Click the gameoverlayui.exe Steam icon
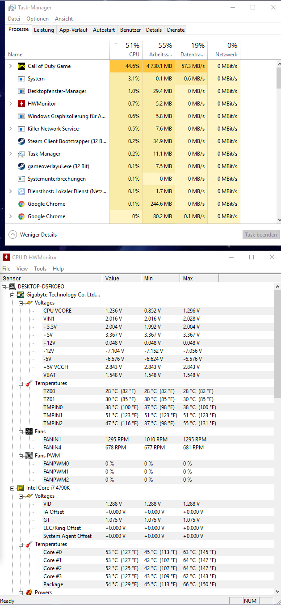This screenshot has height=605, width=281. pos(21,166)
